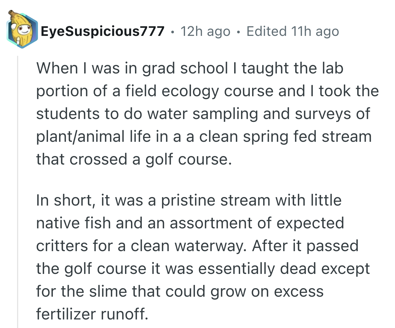The height and width of the screenshot is (328, 395).
Task: Click the second paragraph starting In short
Action: (203, 257)
